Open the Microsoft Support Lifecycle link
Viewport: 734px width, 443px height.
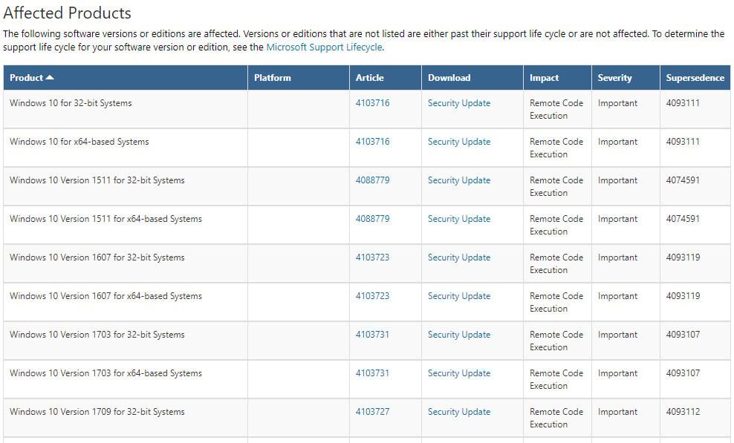(x=324, y=47)
